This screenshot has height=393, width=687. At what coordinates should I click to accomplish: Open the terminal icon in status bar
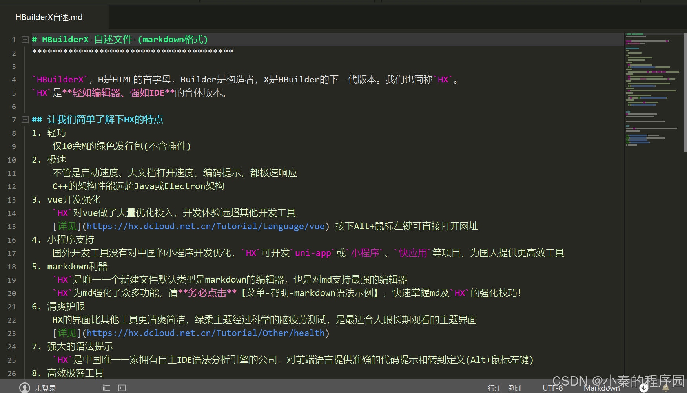click(x=122, y=388)
